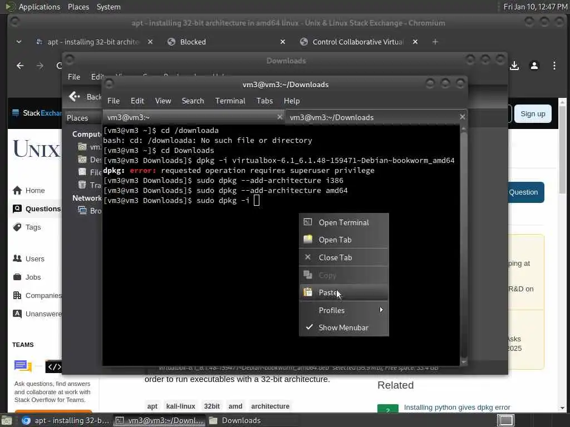Click the apt tag below the question
Image resolution: width=570 pixels, height=427 pixels.
click(x=153, y=406)
